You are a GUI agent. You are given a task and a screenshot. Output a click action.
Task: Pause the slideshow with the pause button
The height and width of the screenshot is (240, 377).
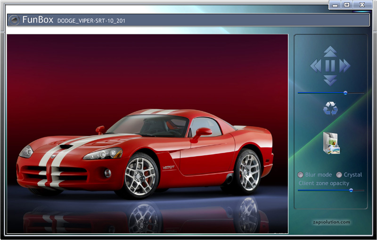(x=330, y=66)
